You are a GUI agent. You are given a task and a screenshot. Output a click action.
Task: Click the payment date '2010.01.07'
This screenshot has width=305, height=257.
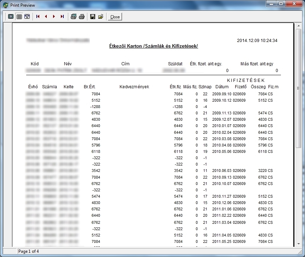222,126
